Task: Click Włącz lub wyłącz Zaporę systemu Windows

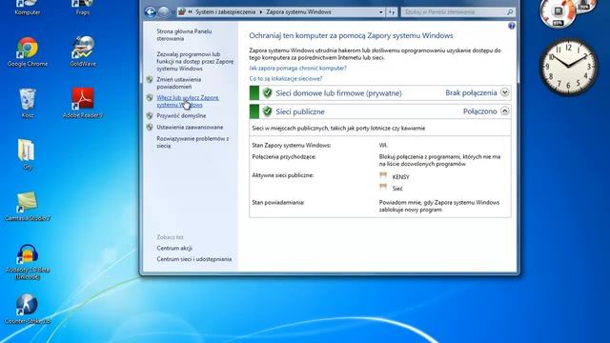Action: tap(188, 101)
